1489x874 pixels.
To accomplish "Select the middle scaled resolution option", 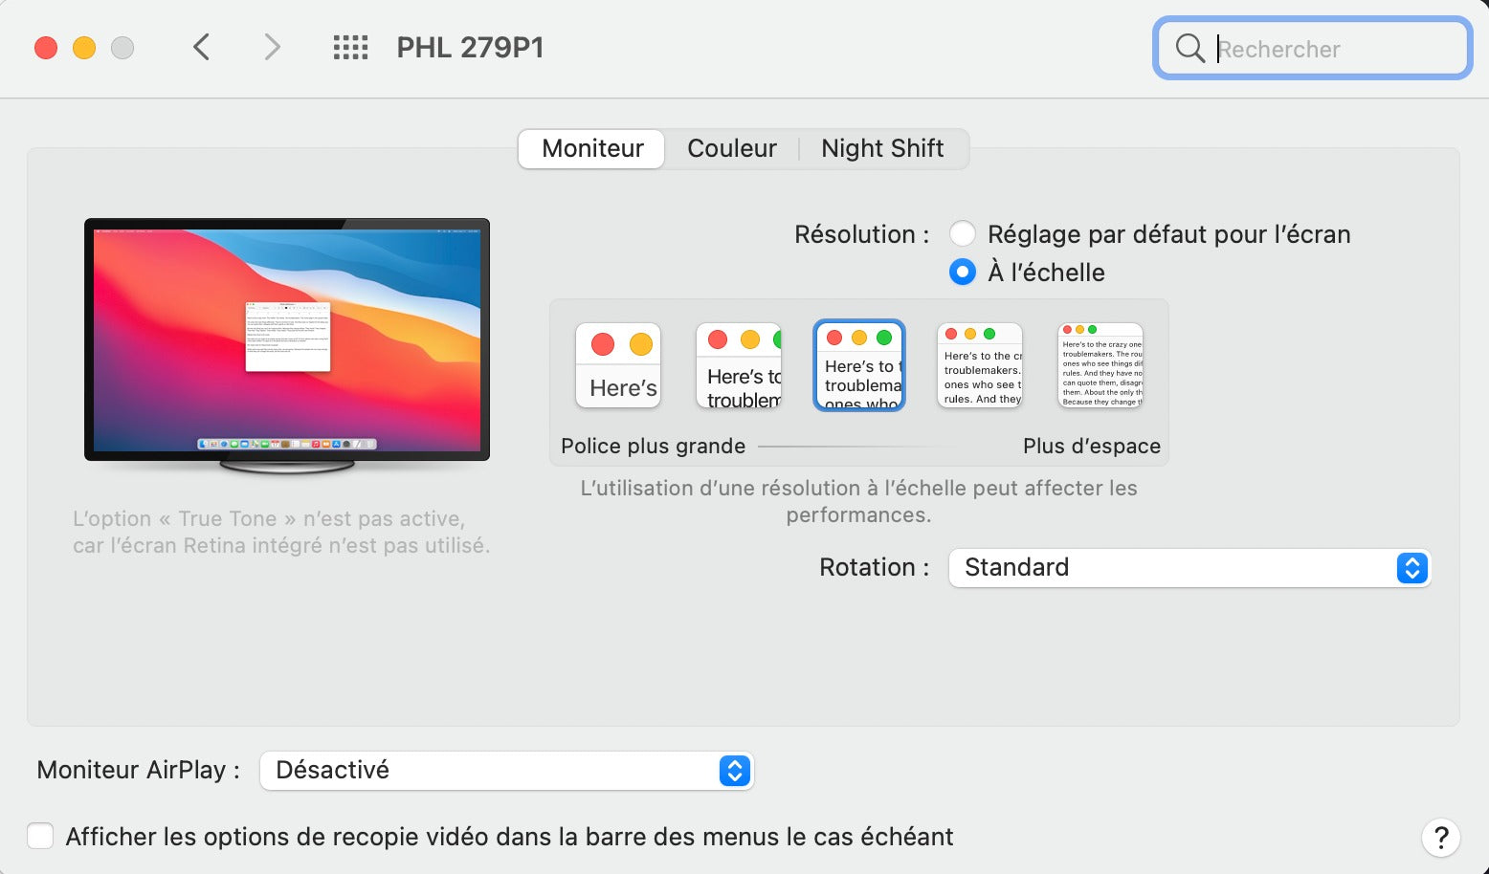I will (859, 365).
